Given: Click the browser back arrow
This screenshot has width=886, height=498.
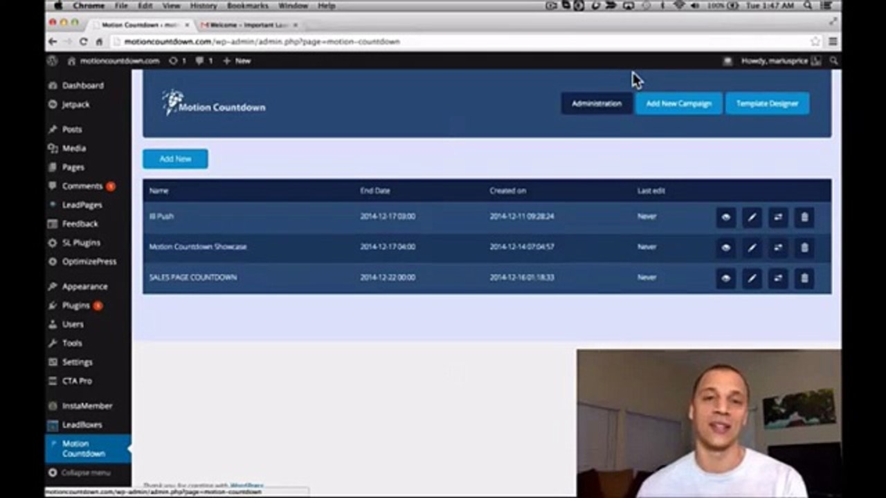Looking at the screenshot, I should pyautogui.click(x=53, y=41).
